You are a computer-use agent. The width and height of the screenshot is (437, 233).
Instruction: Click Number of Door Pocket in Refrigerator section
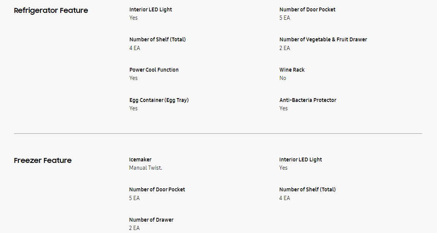(307, 9)
